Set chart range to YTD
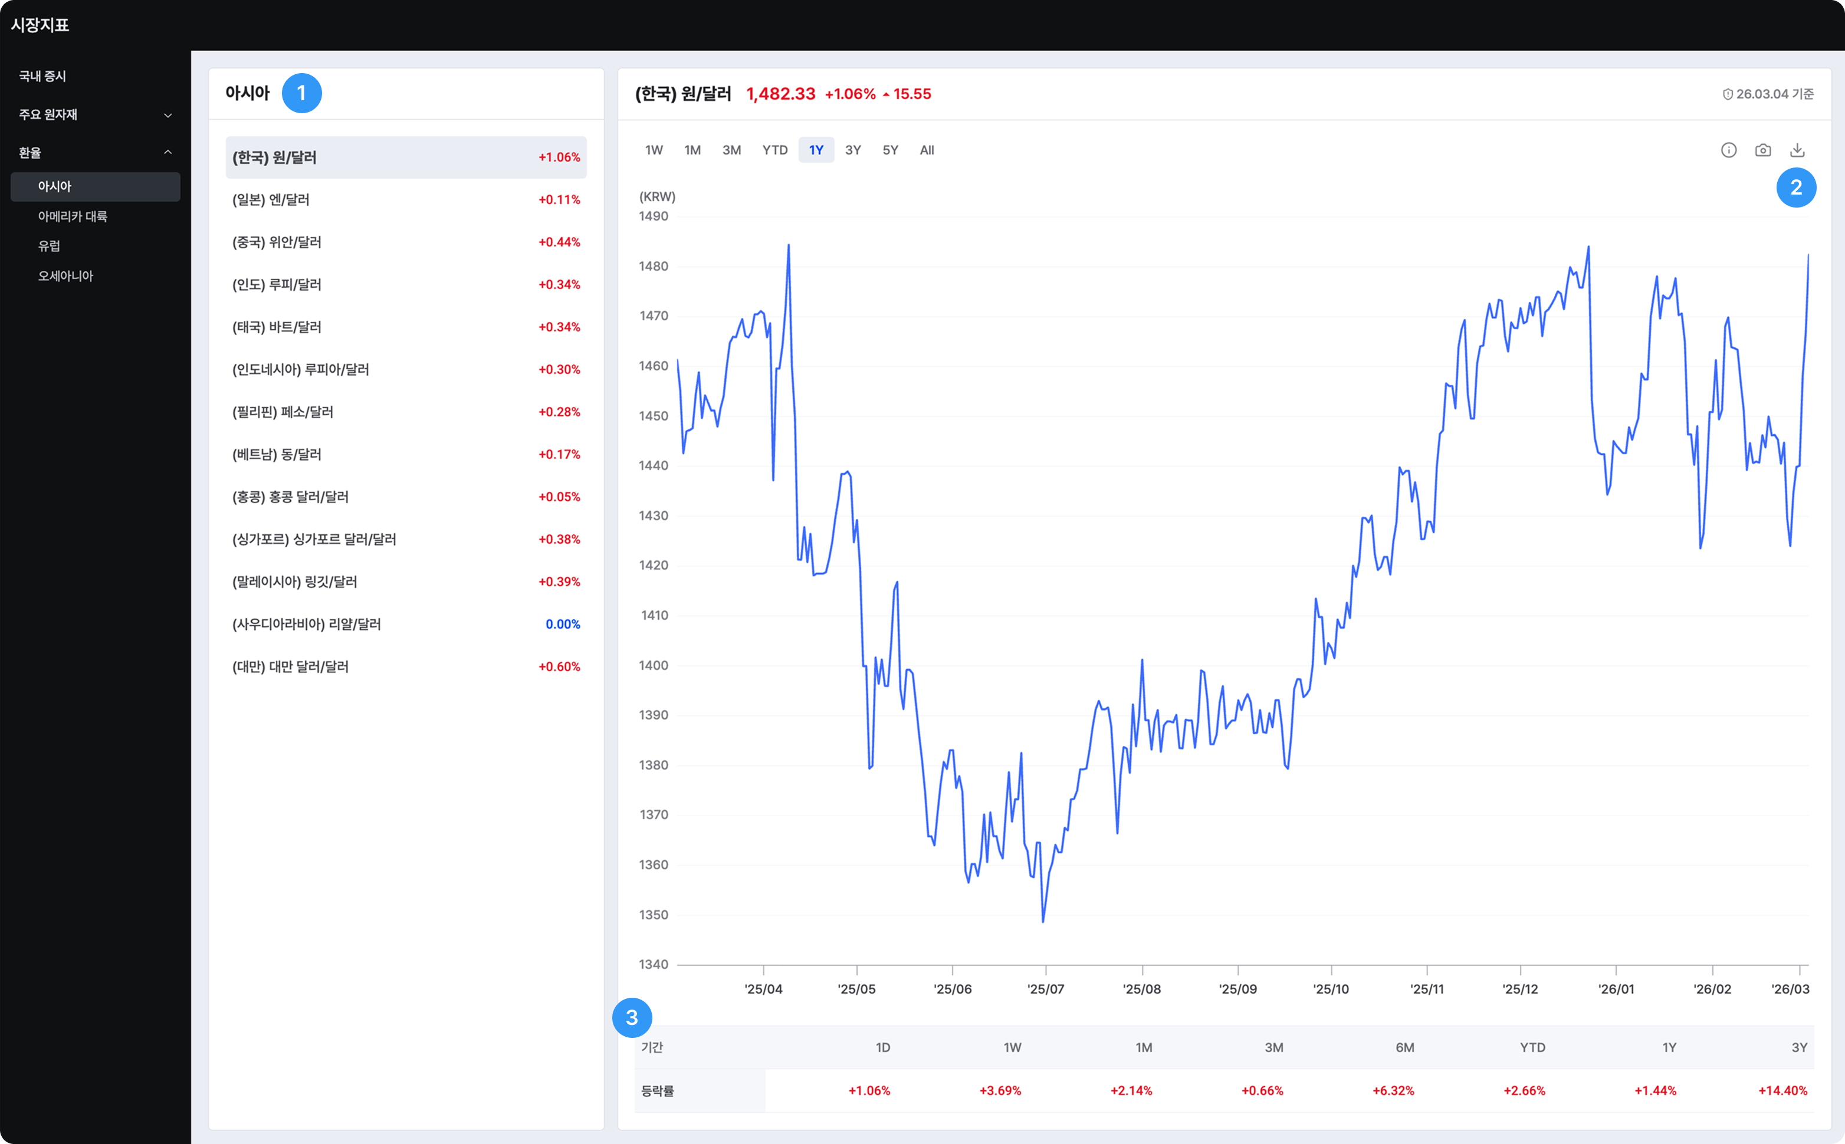This screenshot has height=1144, width=1845. pyautogui.click(x=774, y=150)
